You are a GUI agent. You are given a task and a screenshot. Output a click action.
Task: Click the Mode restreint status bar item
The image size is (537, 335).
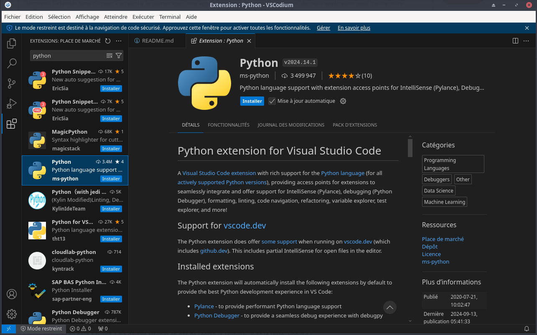click(x=41, y=329)
